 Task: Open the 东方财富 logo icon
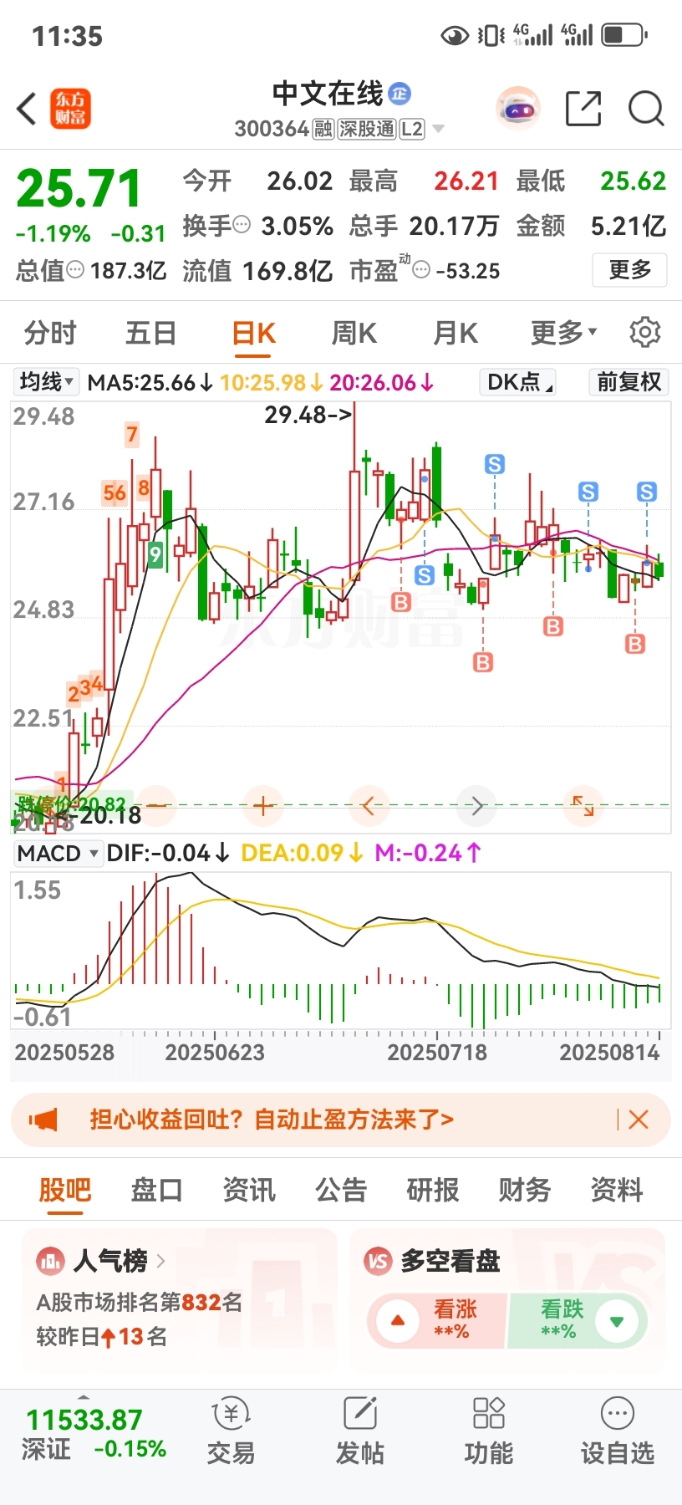(70, 109)
